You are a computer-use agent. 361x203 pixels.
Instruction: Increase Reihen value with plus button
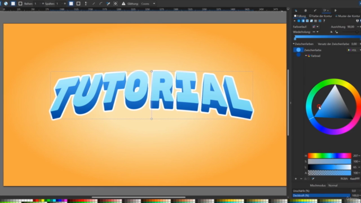[x=43, y=4]
